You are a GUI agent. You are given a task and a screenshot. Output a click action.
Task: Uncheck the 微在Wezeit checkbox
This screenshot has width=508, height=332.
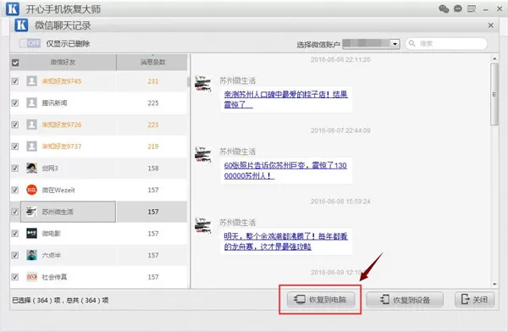[15, 190]
